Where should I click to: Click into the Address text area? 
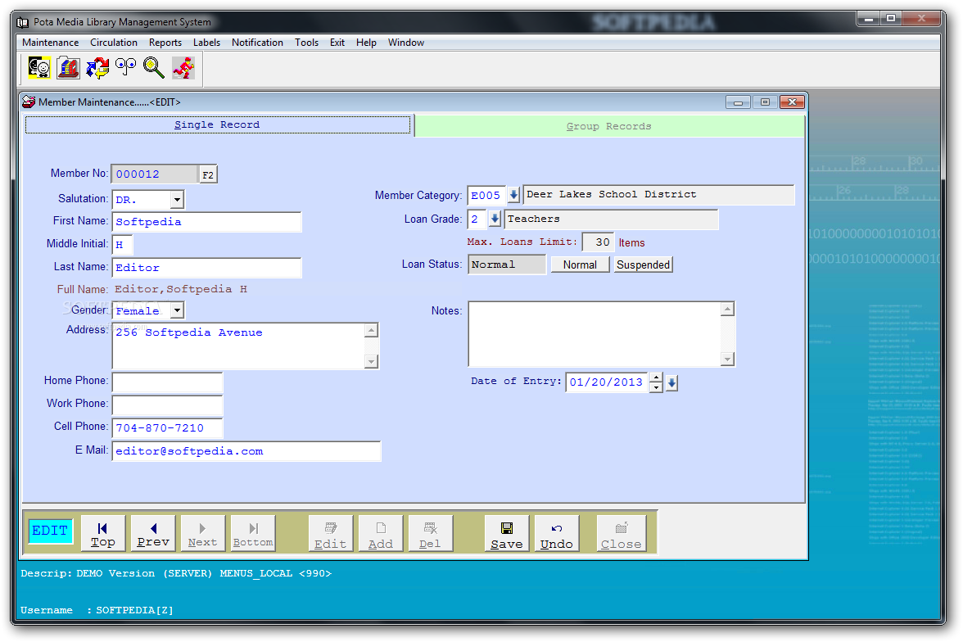[239, 346]
